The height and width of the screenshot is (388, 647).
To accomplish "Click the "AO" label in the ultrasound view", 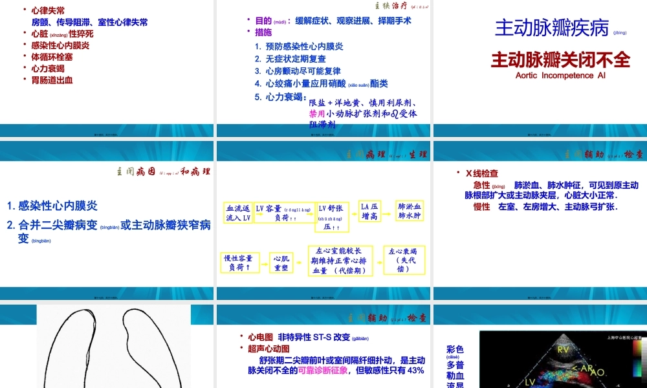I will [598, 372].
